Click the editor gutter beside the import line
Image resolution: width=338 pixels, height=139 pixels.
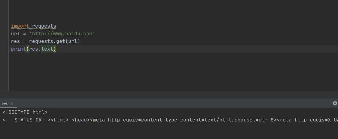[x=4, y=26]
